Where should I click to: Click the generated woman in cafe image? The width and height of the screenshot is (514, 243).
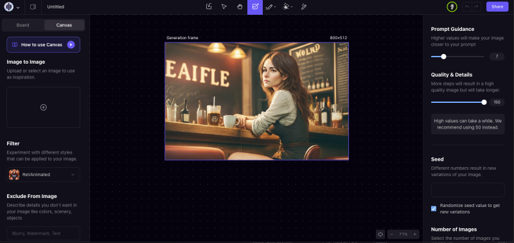256,102
